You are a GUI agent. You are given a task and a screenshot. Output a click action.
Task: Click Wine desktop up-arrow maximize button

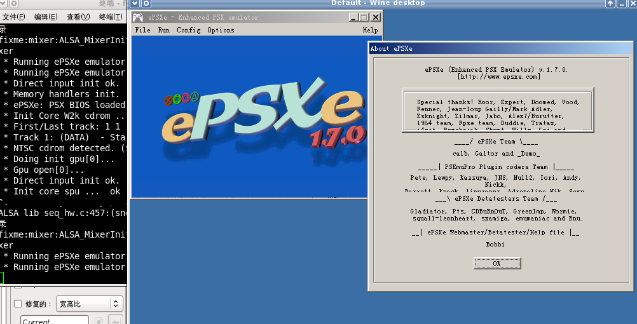[x=610, y=4]
